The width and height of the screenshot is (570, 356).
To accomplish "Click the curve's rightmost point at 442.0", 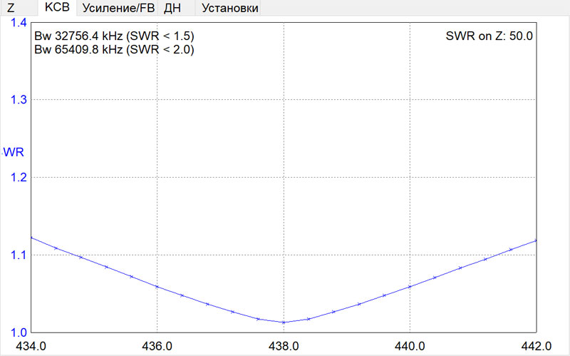I will pyautogui.click(x=535, y=240).
